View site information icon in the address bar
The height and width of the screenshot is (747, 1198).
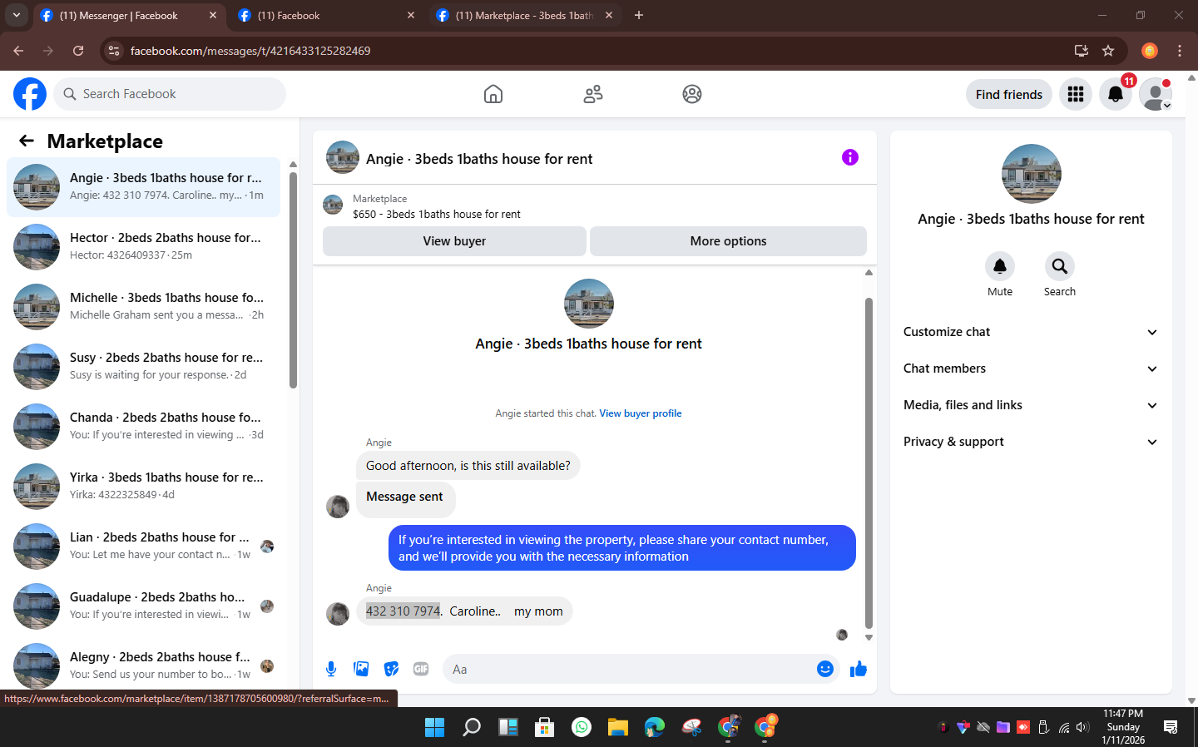coord(114,51)
